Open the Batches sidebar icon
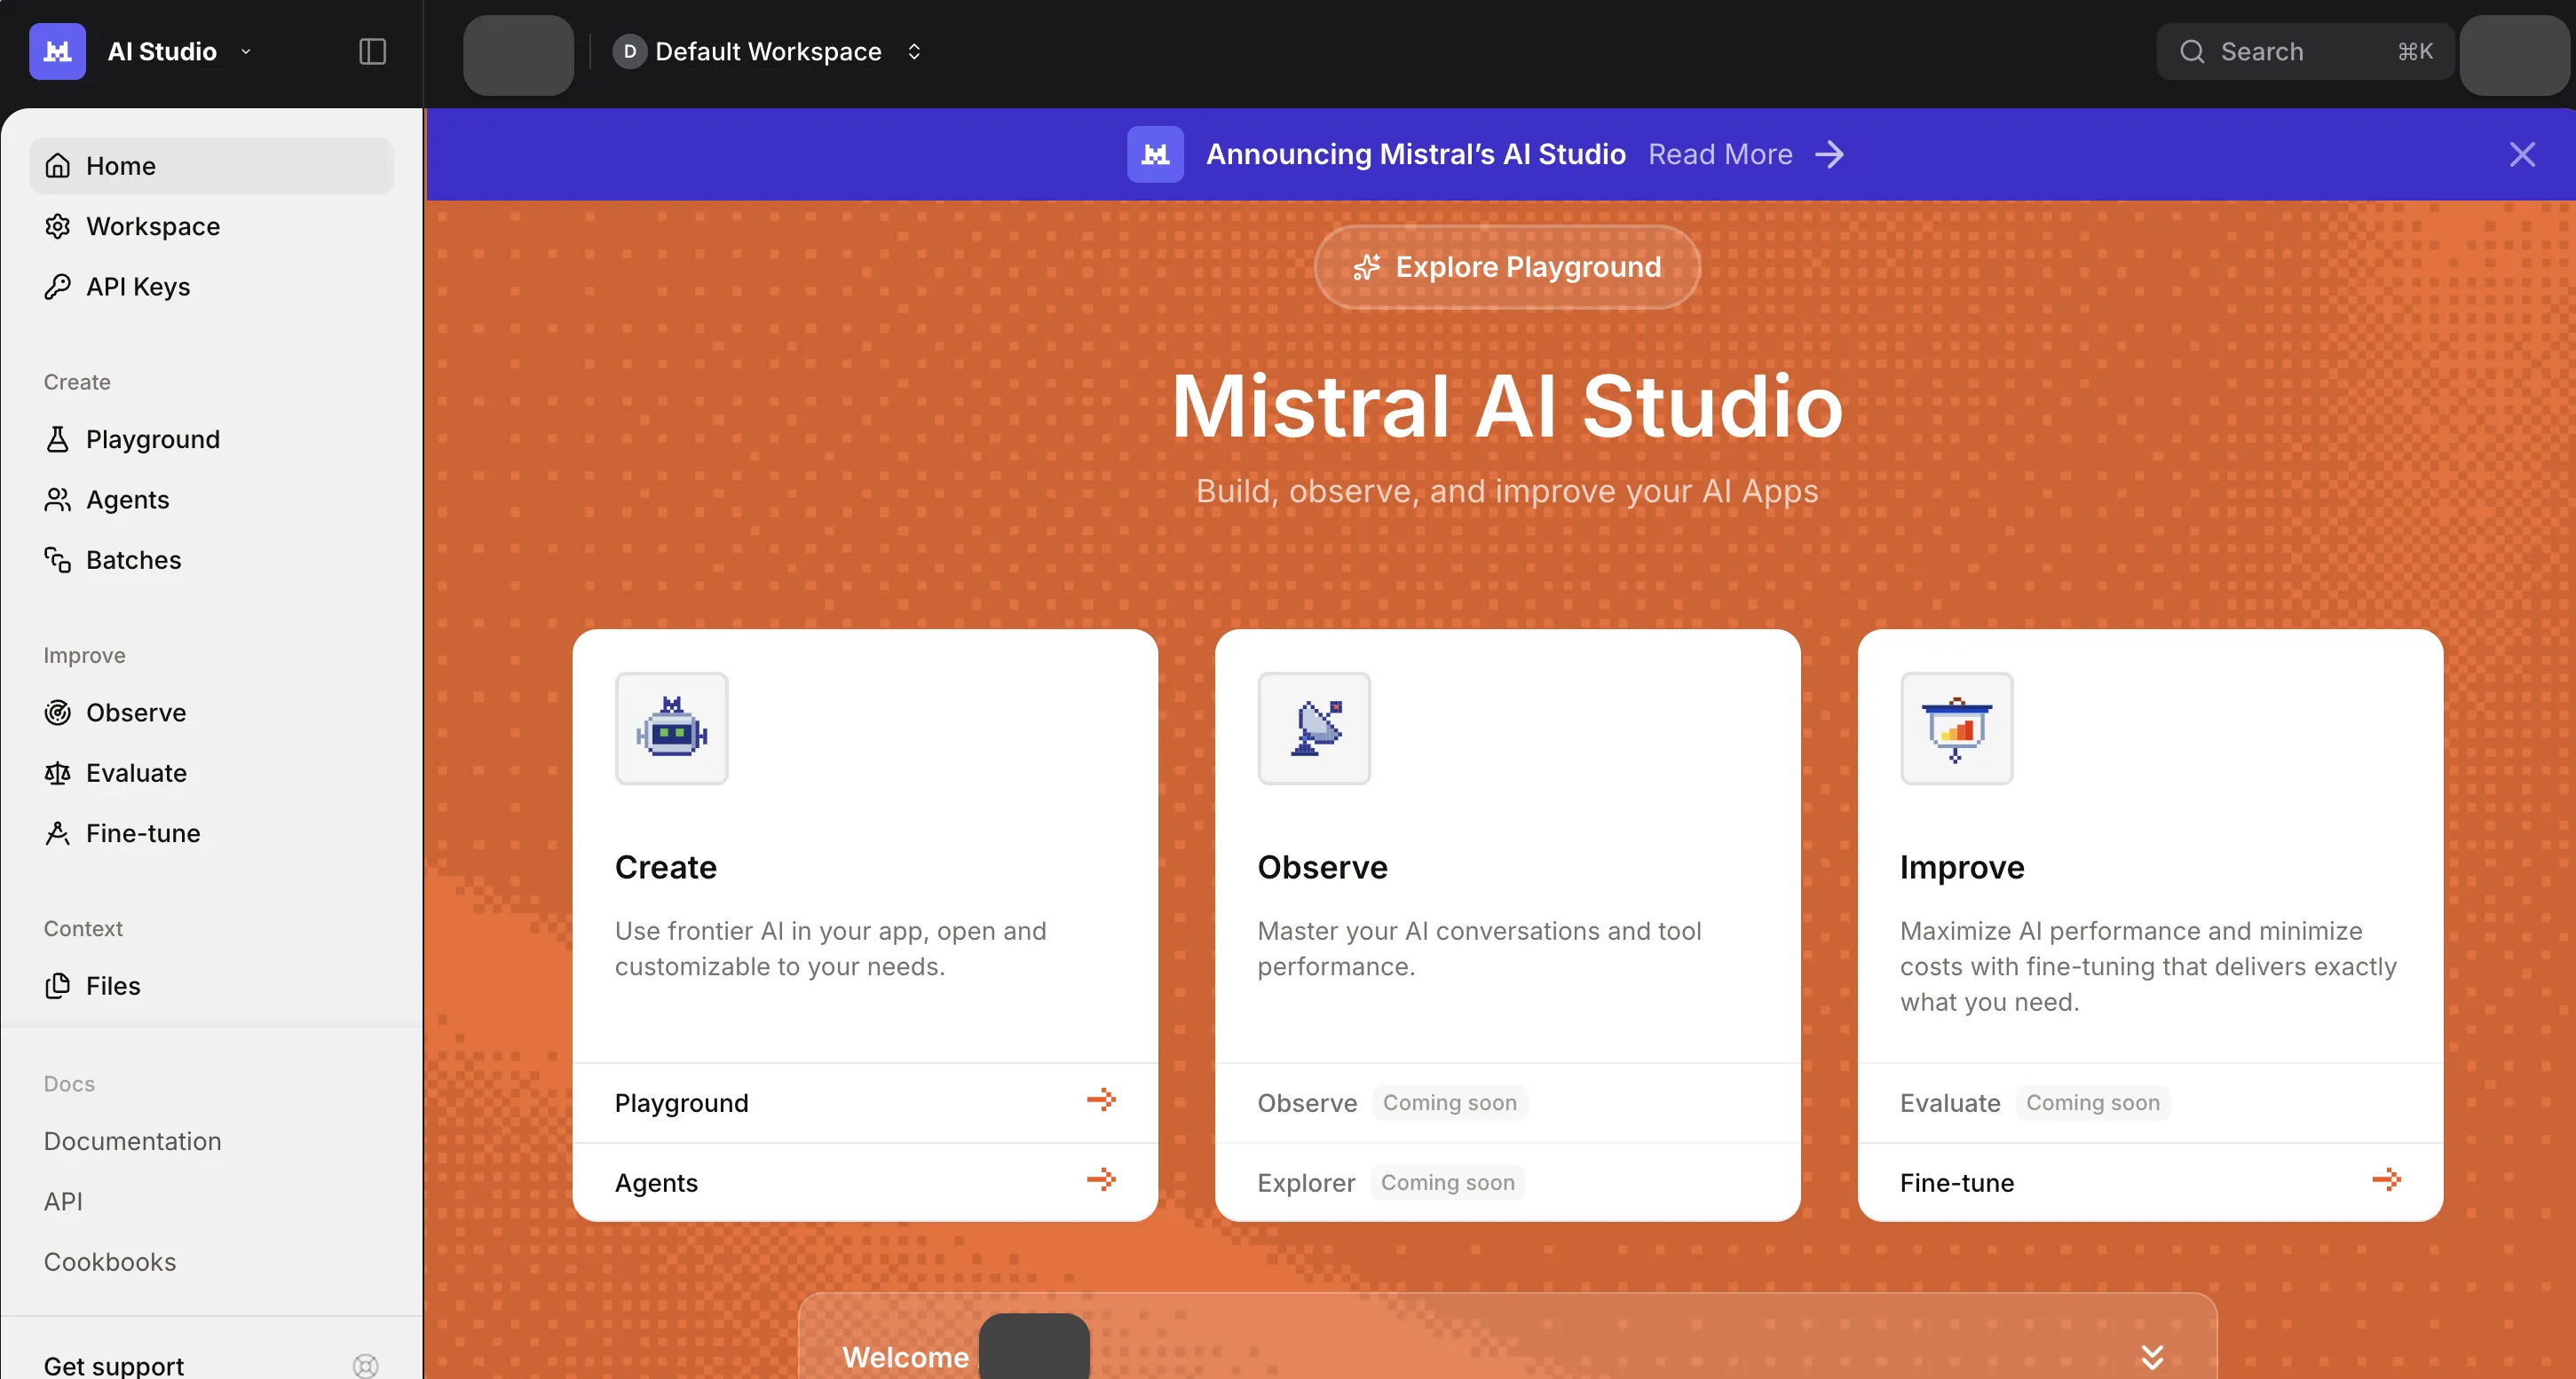 58,560
